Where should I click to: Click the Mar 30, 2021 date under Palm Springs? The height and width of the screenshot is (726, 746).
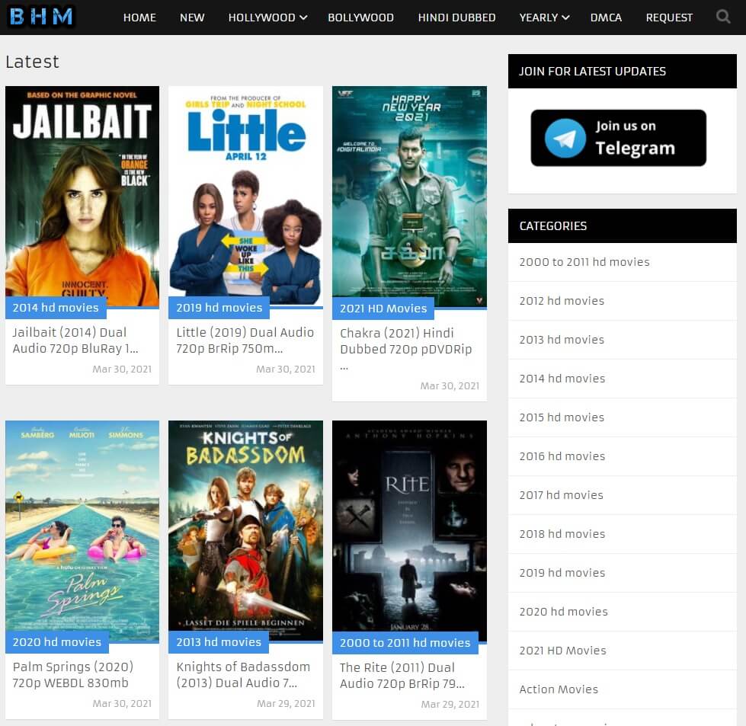pyautogui.click(x=122, y=704)
